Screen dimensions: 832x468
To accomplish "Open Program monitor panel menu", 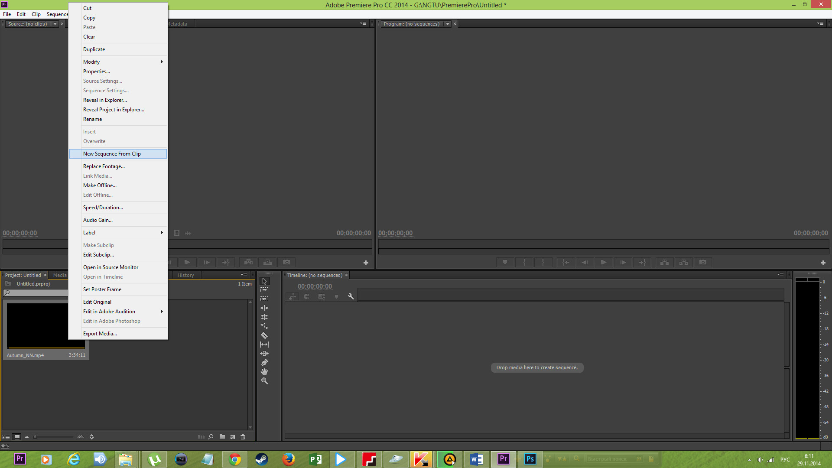I will coord(820,23).
